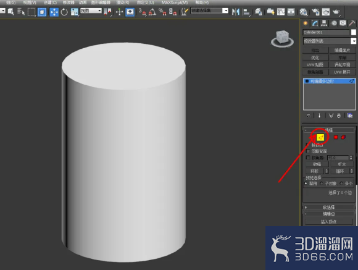Choose the Rectangular Selection Region tool
Image resolution: width=358 pixels, height=270 pixels.
tap(31, 12)
